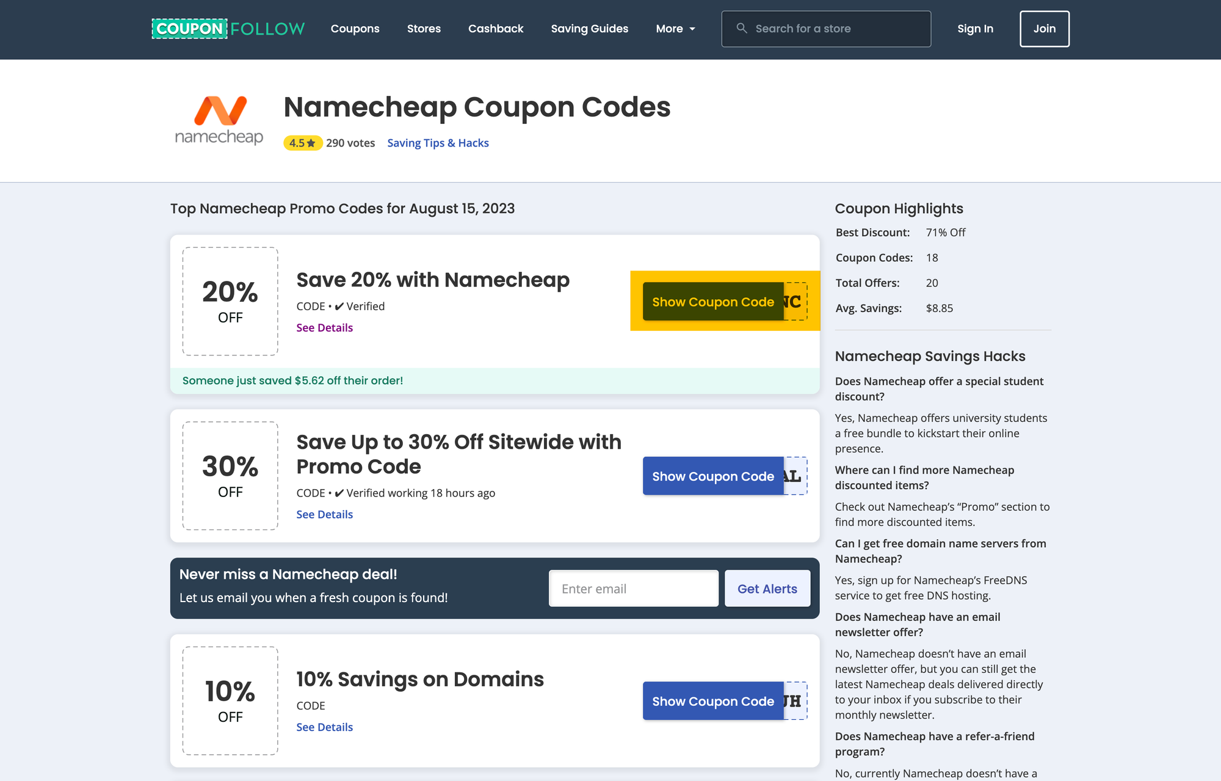The image size is (1221, 781).
Task: Click the 'Never miss a Namecheap deal!' heading
Action: click(288, 574)
